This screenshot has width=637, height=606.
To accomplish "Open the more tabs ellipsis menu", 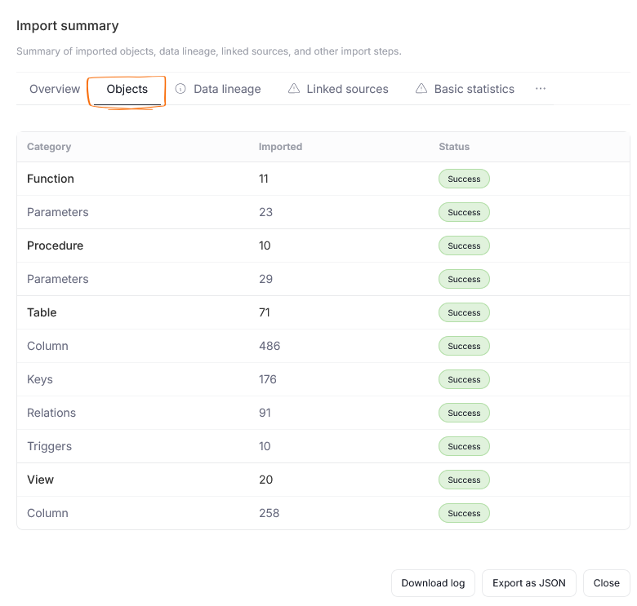I will point(541,88).
